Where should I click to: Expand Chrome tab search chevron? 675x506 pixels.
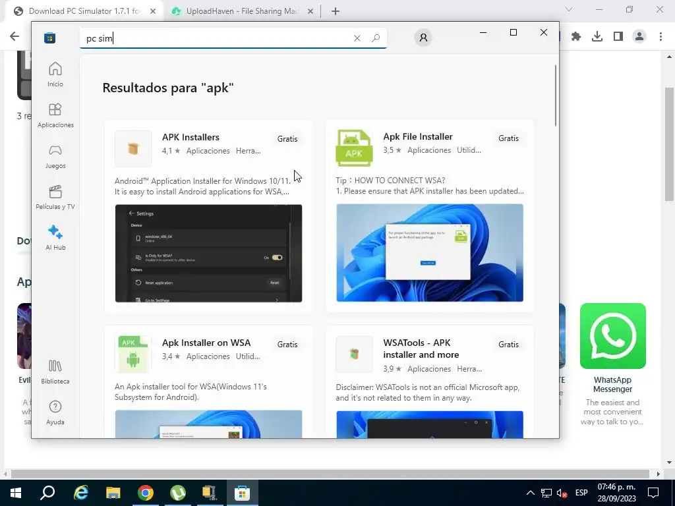click(x=569, y=9)
